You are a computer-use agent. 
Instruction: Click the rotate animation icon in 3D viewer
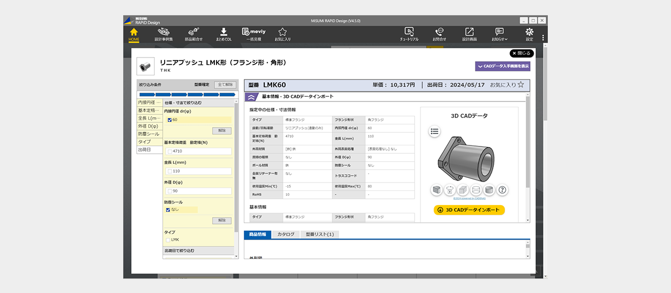pyautogui.click(x=449, y=190)
